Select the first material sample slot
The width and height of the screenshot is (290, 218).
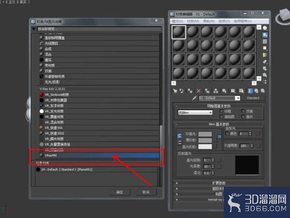(x=179, y=32)
